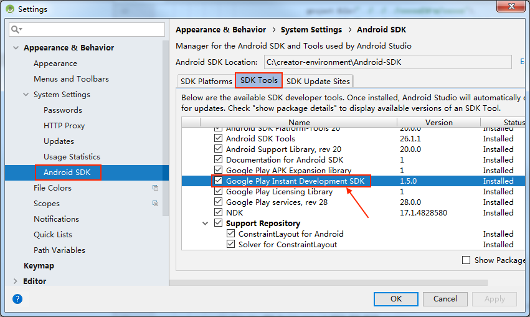Image resolution: width=530 pixels, height=317 pixels.
Task: Toggle Google Play APK Expansion library checkbox
Action: (x=219, y=170)
